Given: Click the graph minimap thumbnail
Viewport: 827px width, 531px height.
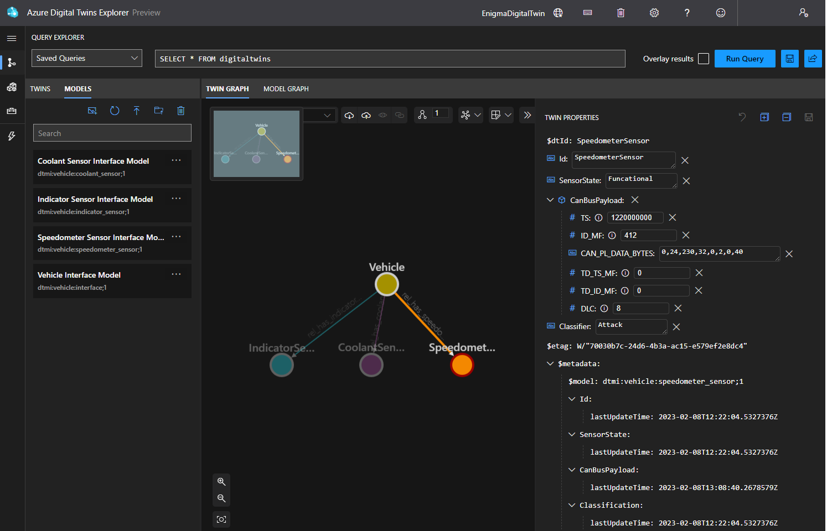Looking at the screenshot, I should point(256,144).
